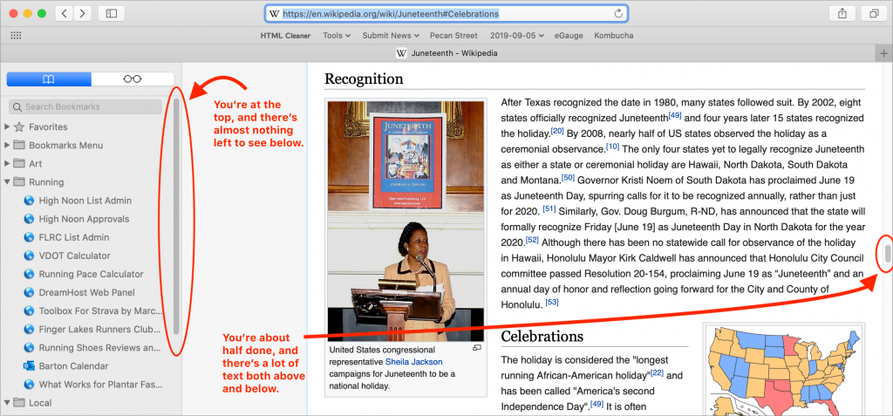Add a new tab with plus button
This screenshot has height=416, width=893.
pos(883,53)
